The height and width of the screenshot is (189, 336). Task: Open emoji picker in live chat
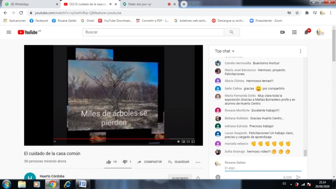pyautogui.click(x=218, y=177)
